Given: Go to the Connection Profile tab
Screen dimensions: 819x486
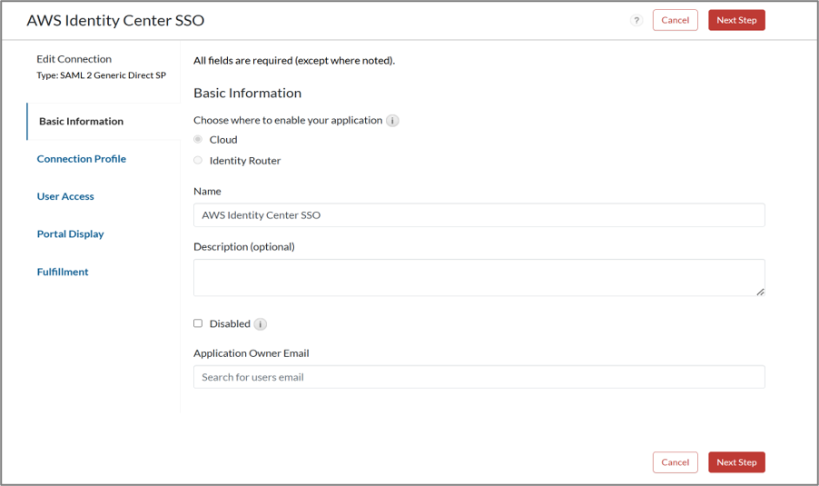Looking at the screenshot, I should click(x=82, y=159).
